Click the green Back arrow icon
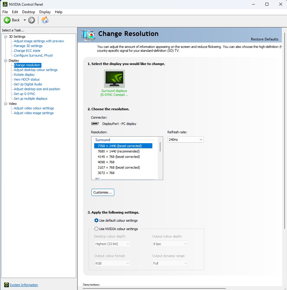 tap(7, 20)
